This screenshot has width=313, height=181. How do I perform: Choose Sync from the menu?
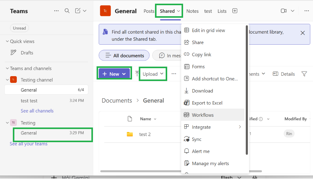point(213,139)
